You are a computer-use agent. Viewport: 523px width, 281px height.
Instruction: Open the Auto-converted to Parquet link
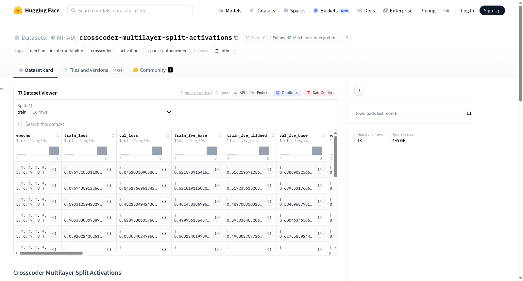click(197, 93)
